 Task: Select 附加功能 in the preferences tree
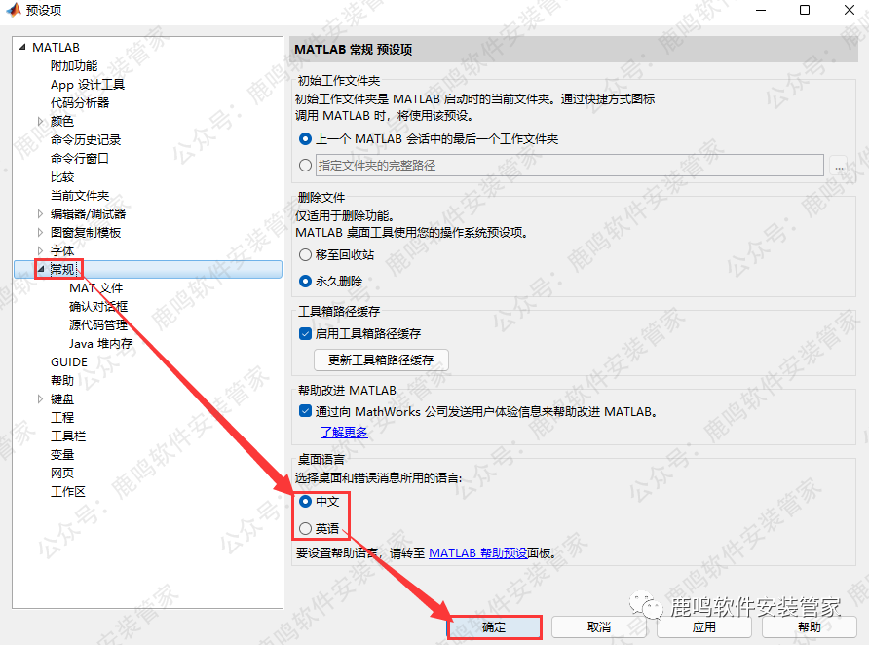(74, 66)
